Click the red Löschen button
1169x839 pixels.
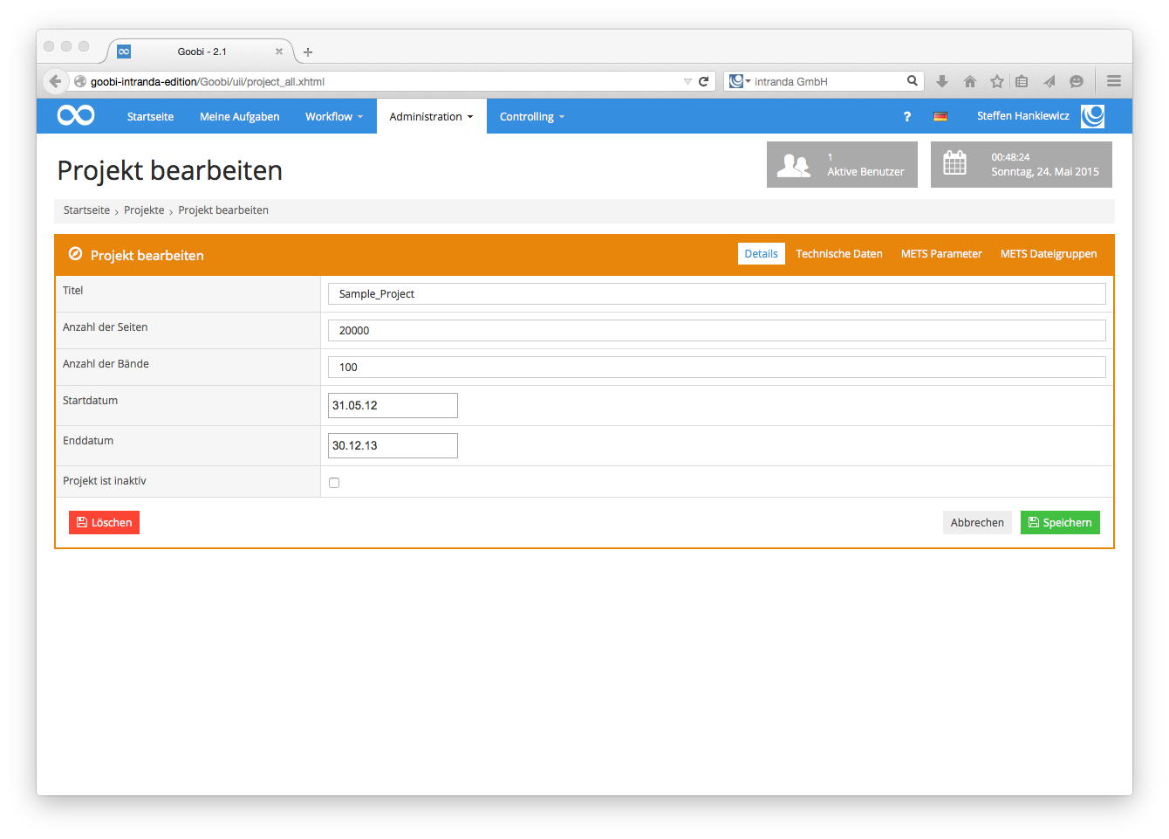[104, 522]
